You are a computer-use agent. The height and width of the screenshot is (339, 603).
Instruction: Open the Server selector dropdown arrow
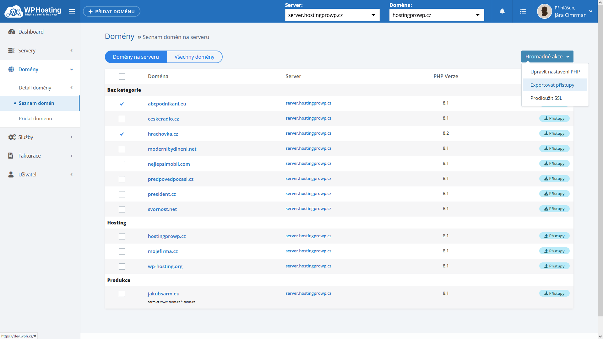pyautogui.click(x=373, y=15)
